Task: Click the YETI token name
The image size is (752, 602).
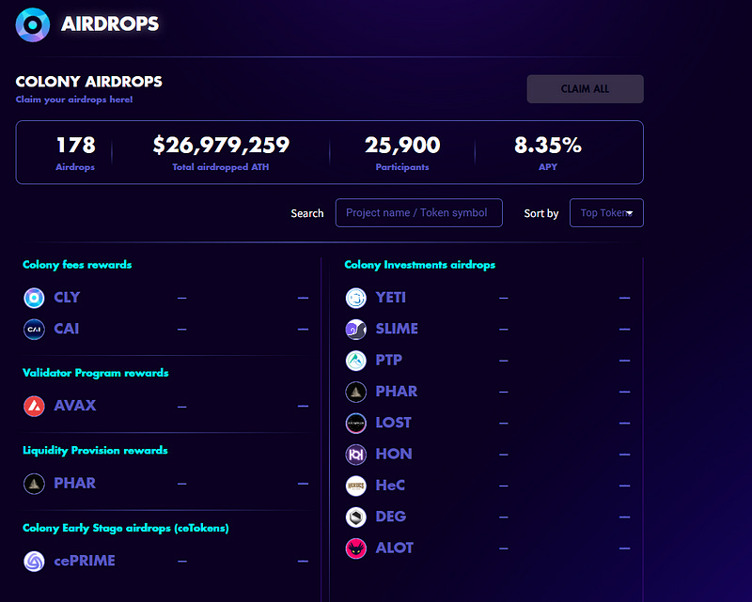Action: click(390, 298)
